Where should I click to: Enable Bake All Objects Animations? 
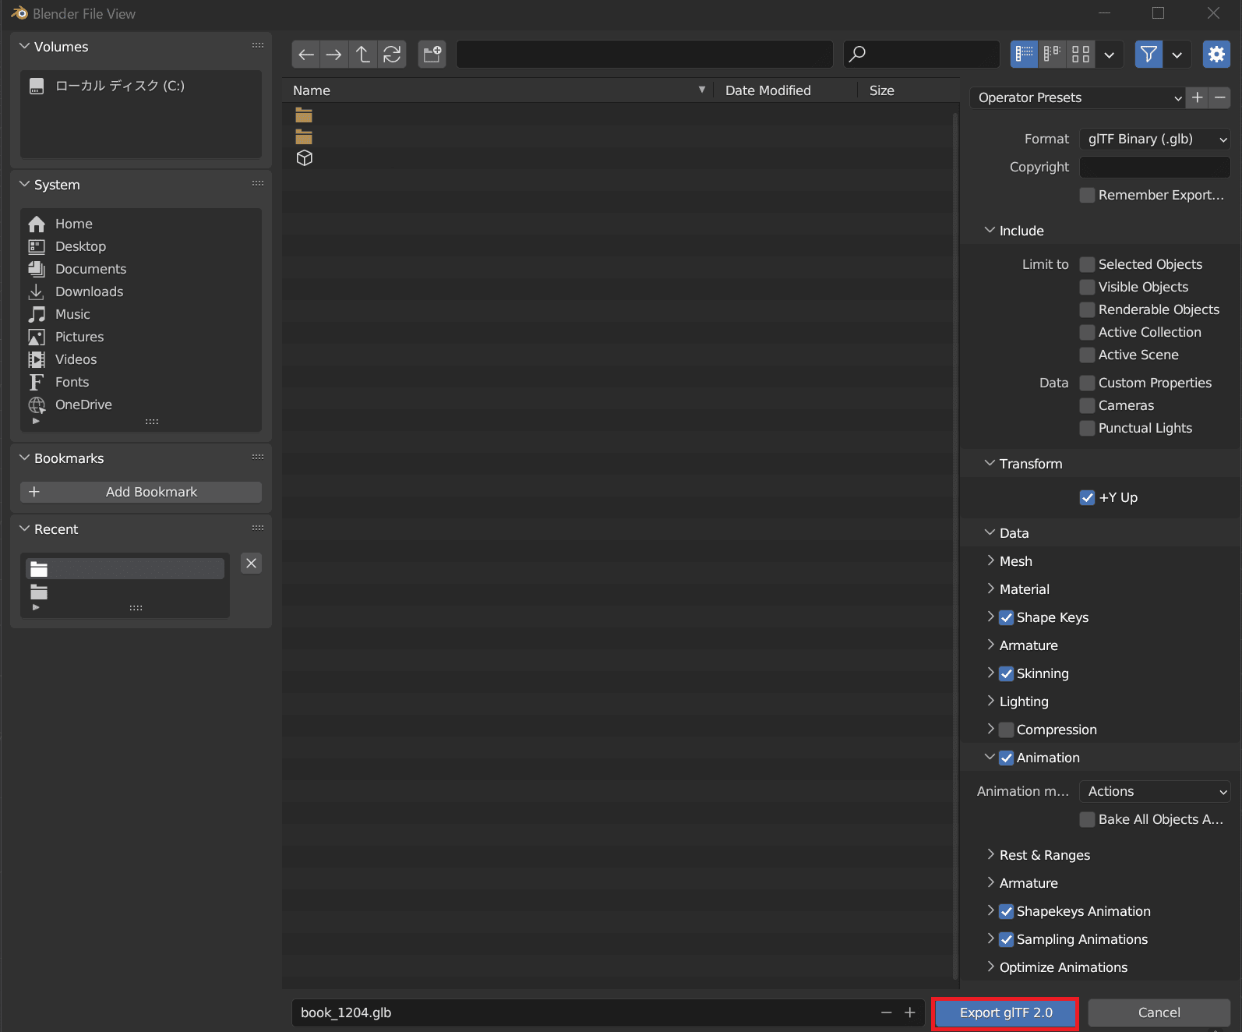[x=1087, y=819]
